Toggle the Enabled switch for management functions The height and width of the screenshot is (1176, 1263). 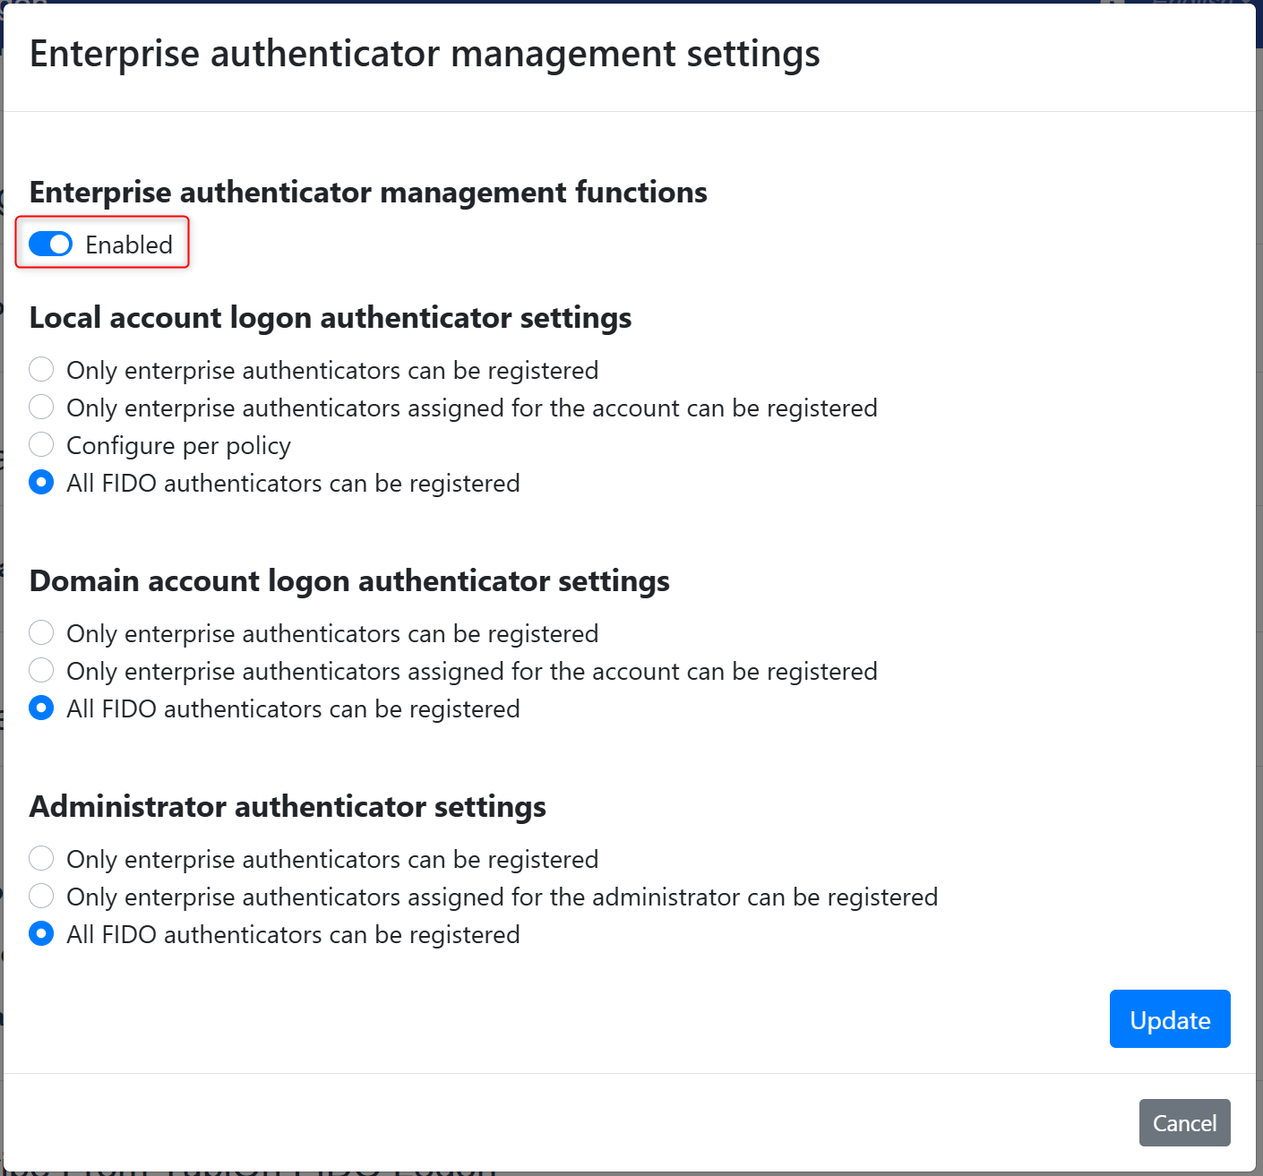coord(51,244)
